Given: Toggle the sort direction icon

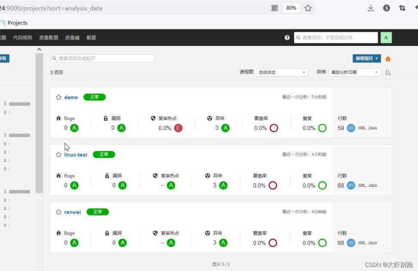Looking at the screenshot, I should pos(388,73).
